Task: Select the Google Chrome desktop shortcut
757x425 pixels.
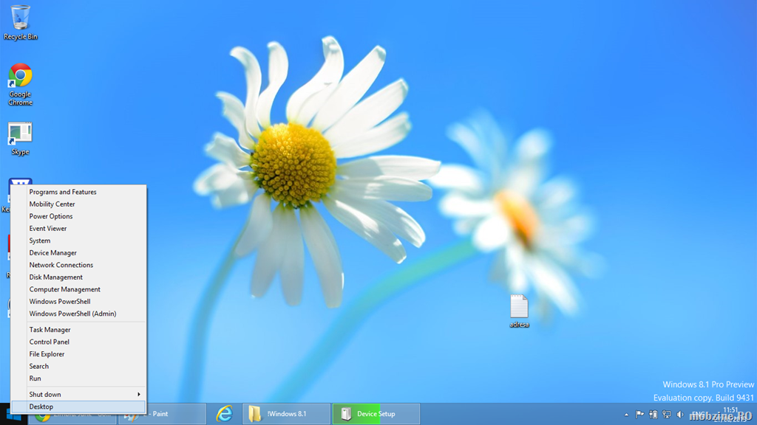Action: (20, 84)
